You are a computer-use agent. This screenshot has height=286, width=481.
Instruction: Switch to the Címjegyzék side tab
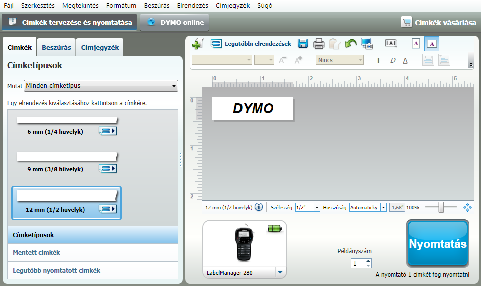[x=100, y=47]
